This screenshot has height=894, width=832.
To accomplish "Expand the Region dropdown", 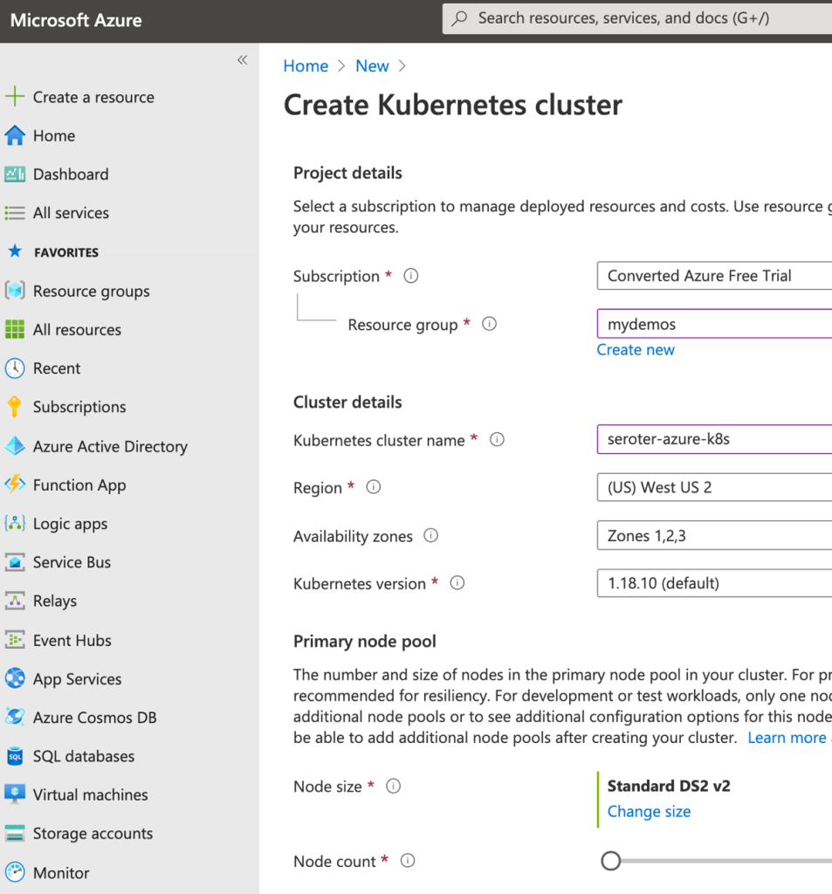I will (x=713, y=487).
